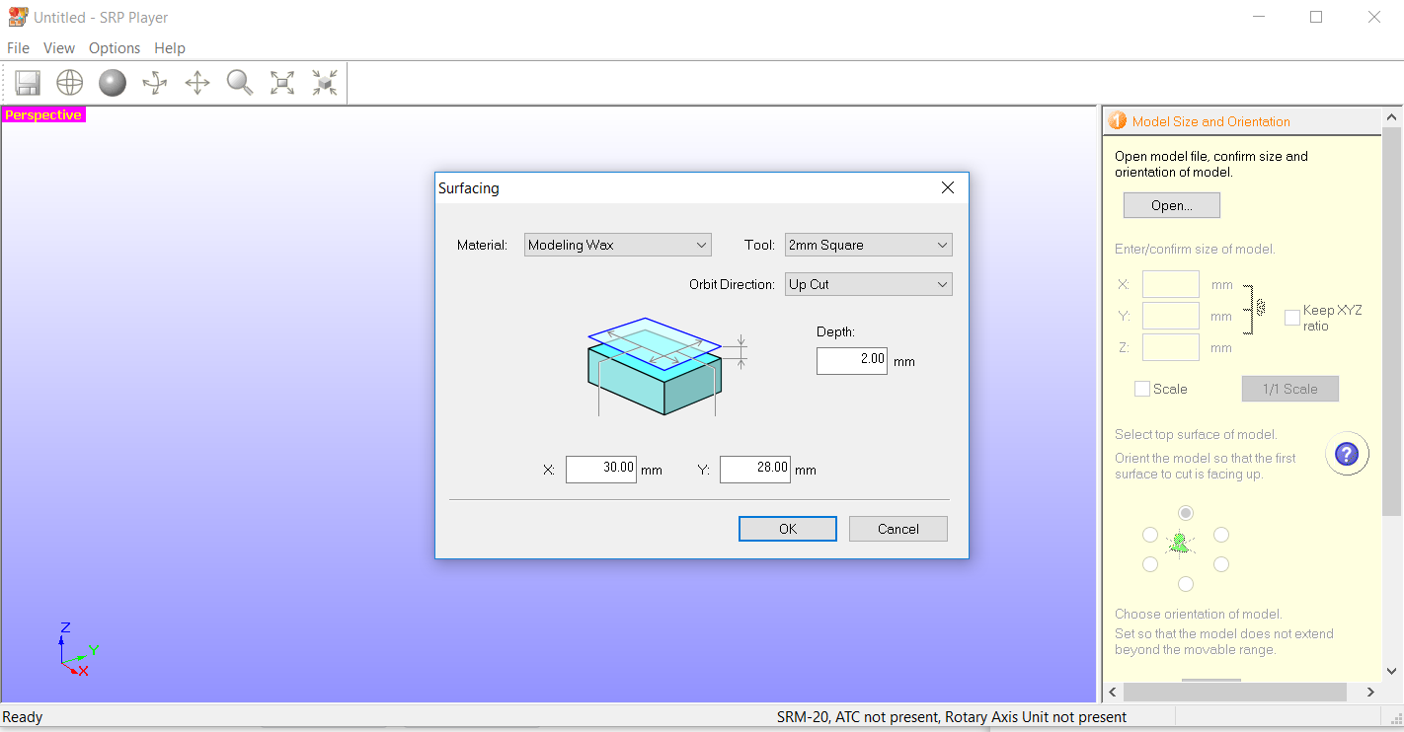Tick the Scale checkbox
Screen dimensions: 1404x732
[x=1142, y=389]
